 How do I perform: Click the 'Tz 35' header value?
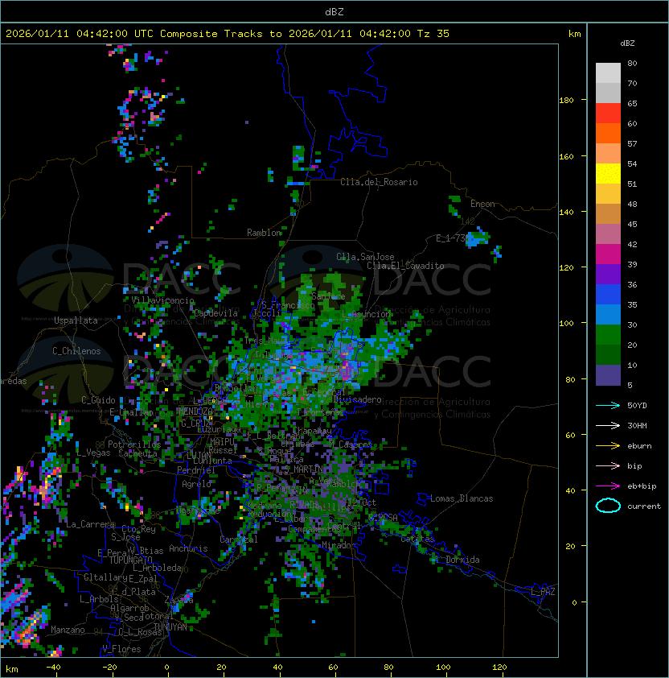click(433, 34)
